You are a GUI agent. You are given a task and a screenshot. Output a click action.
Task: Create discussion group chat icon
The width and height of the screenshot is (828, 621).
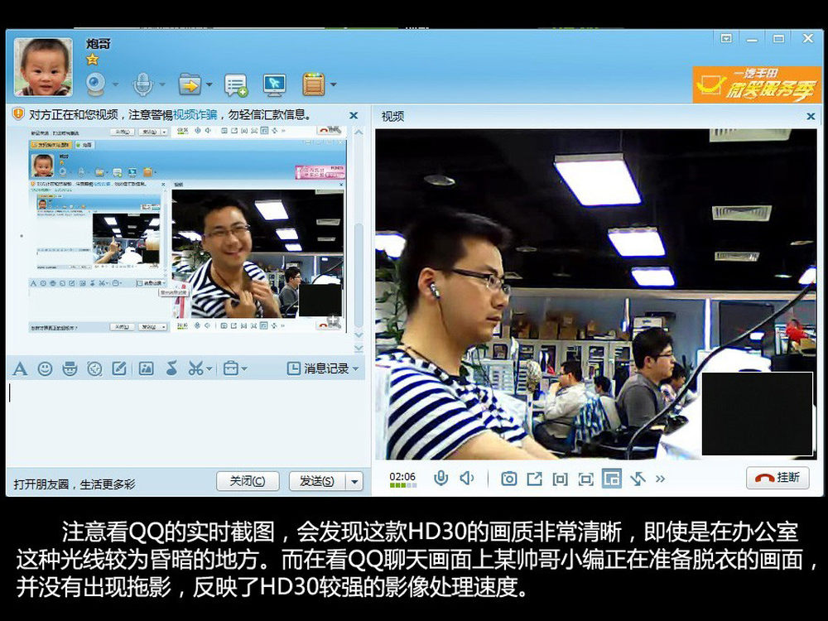point(235,84)
